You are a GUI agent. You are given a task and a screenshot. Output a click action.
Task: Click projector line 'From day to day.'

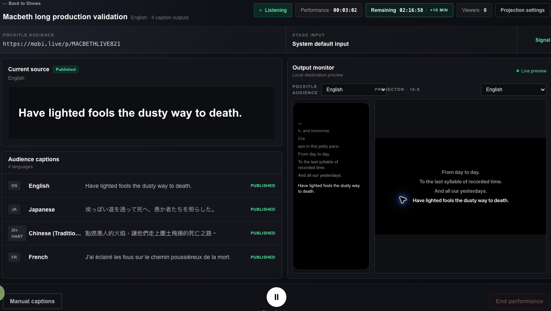tap(460, 172)
